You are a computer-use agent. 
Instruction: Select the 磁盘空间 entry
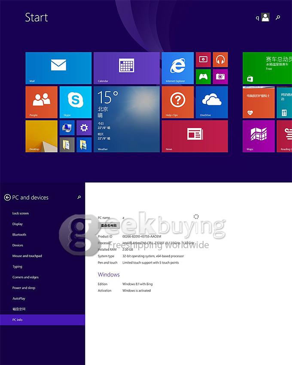(19, 309)
